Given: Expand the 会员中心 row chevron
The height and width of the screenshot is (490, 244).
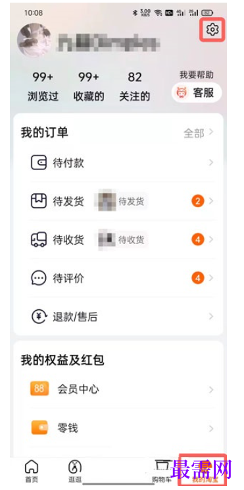Looking at the screenshot, I should (x=211, y=390).
